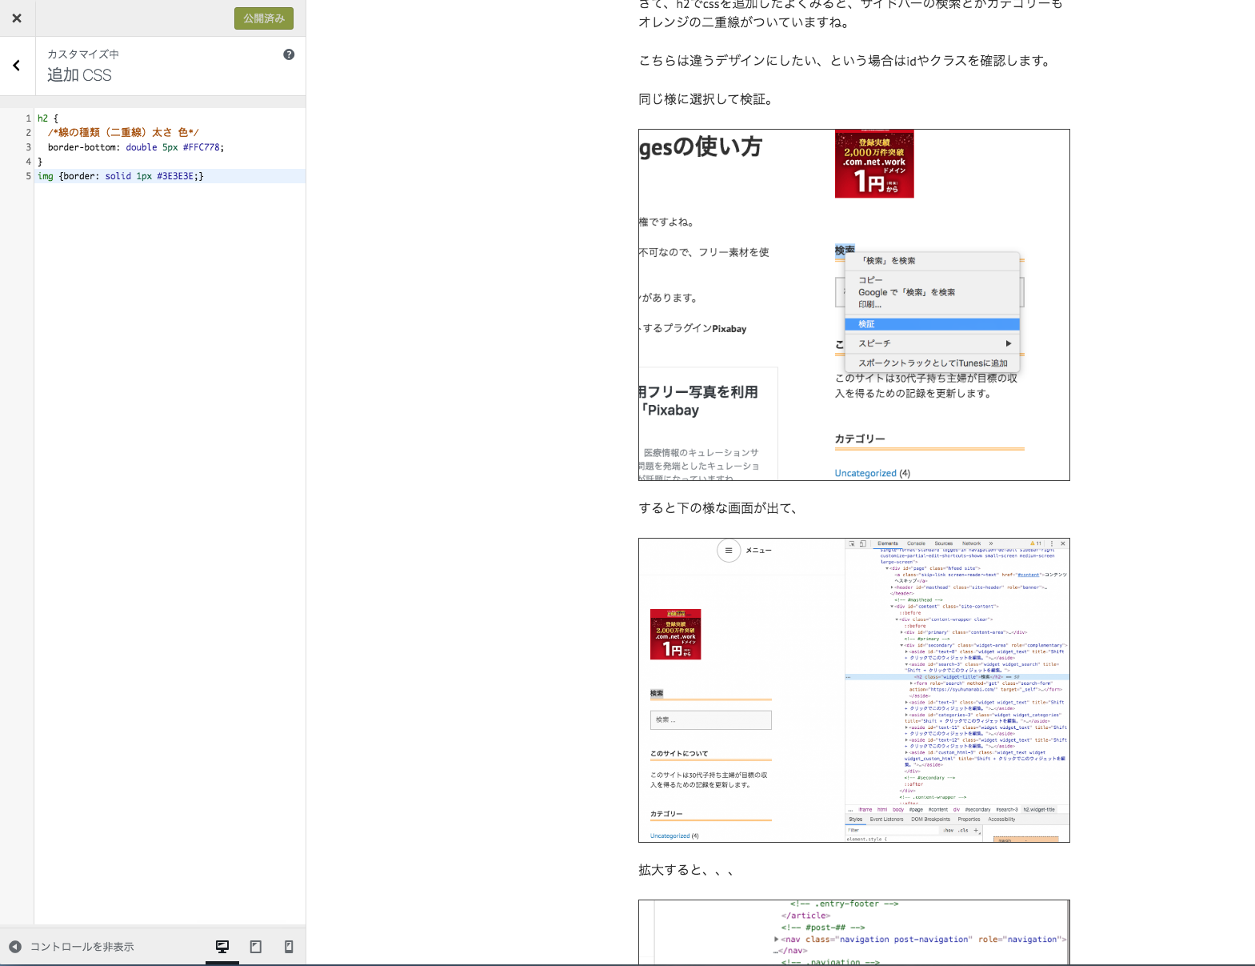Switch to desktop preview mode
Viewport: 1255px width, 966px height.
(x=222, y=947)
